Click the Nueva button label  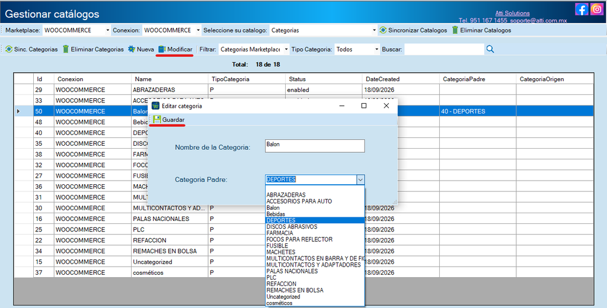point(145,49)
